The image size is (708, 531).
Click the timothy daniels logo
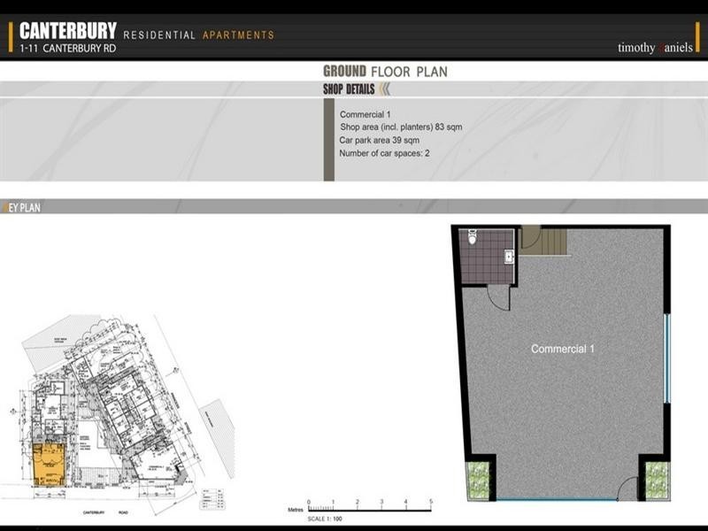pos(654,48)
